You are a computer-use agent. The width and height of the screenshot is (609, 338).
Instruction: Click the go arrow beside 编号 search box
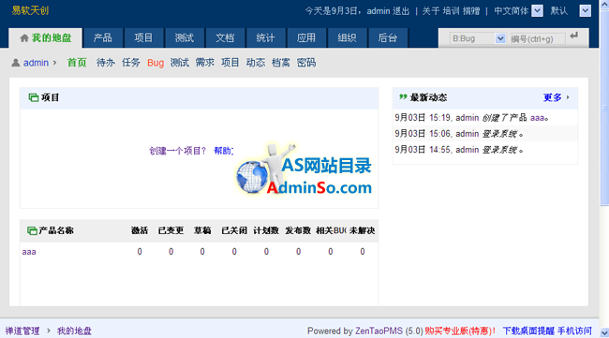coord(574,37)
